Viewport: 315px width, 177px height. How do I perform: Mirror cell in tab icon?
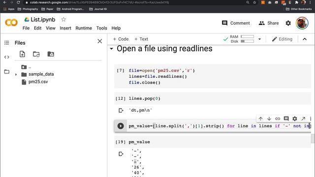pyautogui.click(x=303, y=119)
